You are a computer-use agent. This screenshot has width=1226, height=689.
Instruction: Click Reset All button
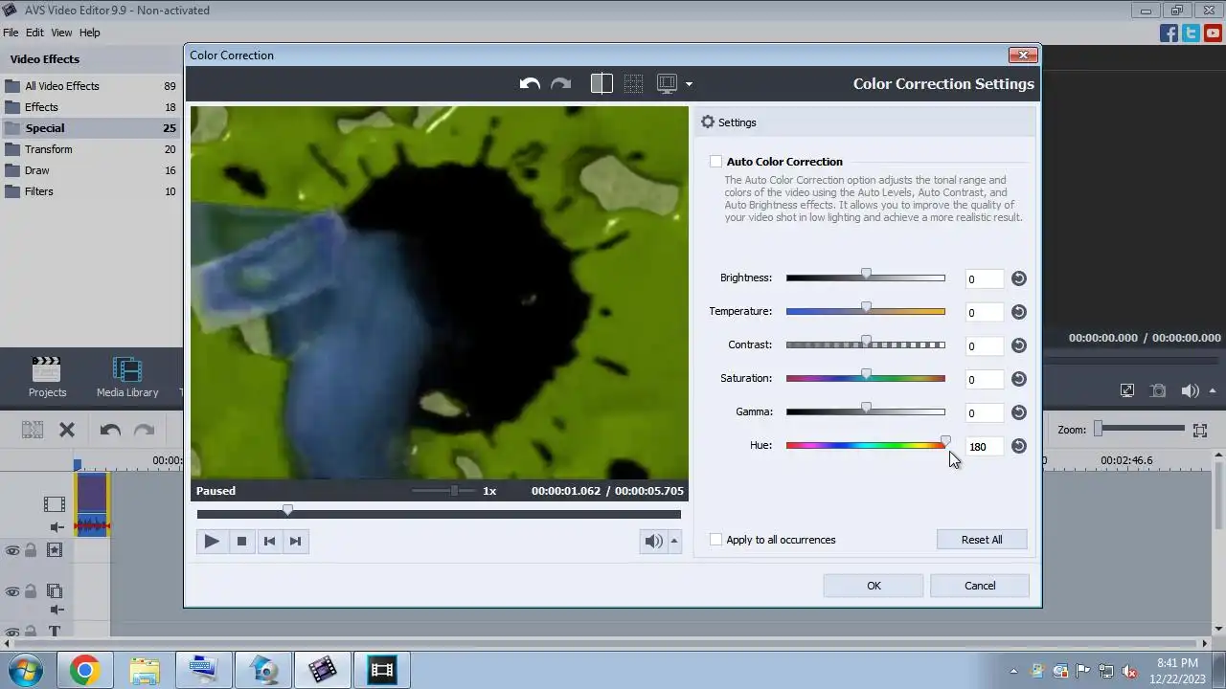point(982,540)
